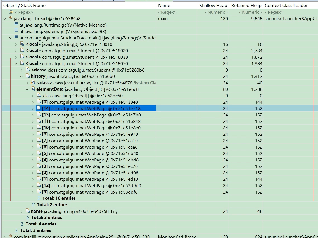Image resolution: width=318 pixels, height=238 pixels.
Task: Click object icon of WebPage [3]
Action: (39, 166)
